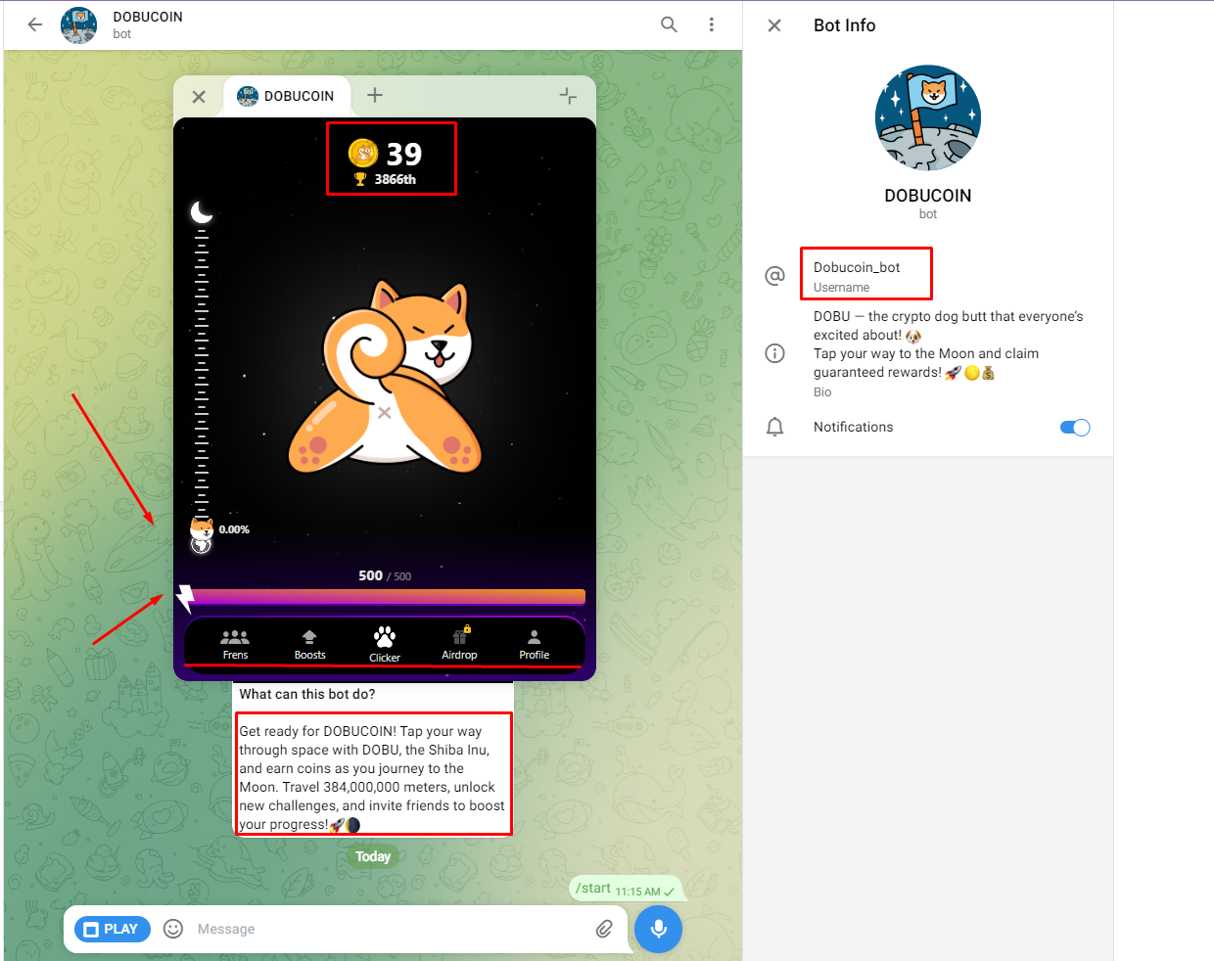Click the PLAY button
Image resolution: width=1214 pixels, height=961 pixels.
coord(112,929)
